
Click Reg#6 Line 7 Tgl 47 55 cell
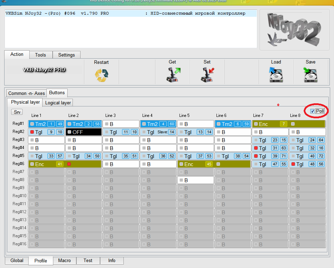point(270,164)
